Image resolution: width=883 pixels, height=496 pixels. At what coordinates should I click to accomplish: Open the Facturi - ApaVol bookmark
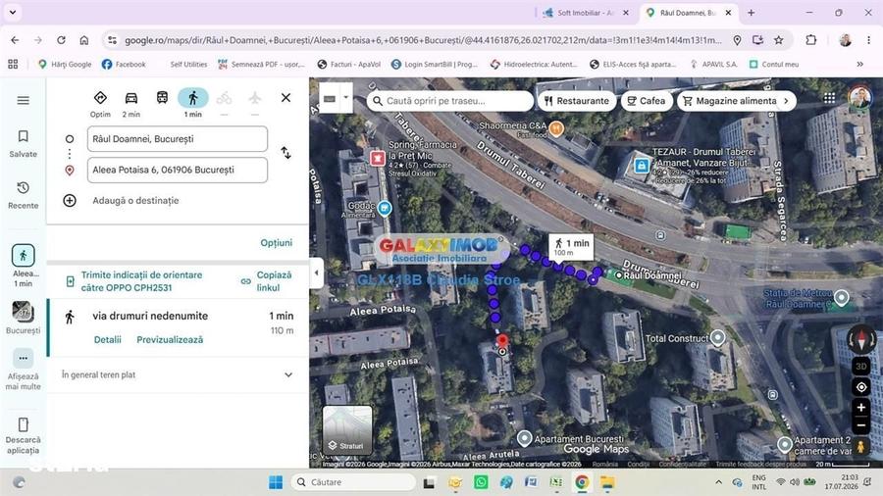[x=349, y=64]
